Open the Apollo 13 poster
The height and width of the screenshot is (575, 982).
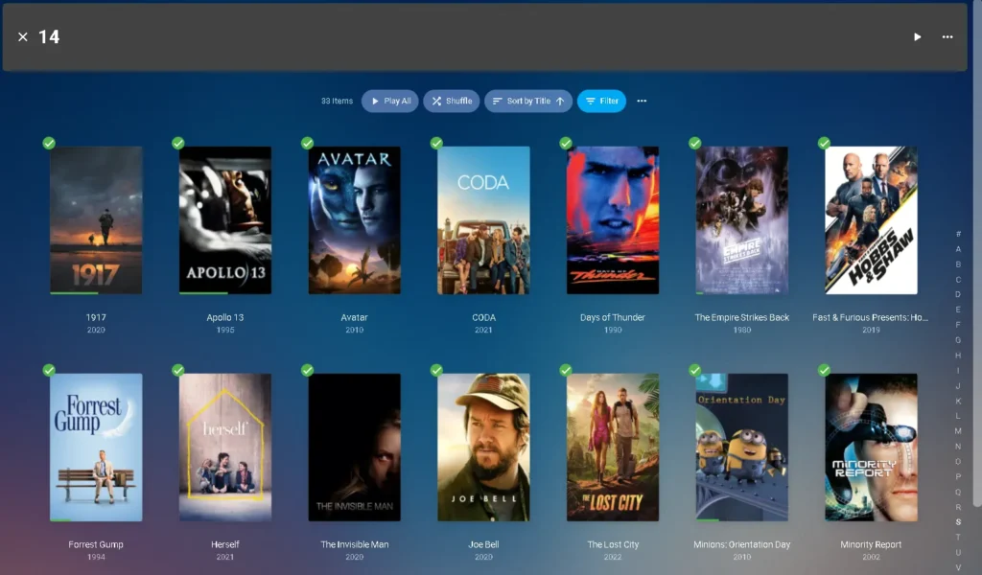224,220
